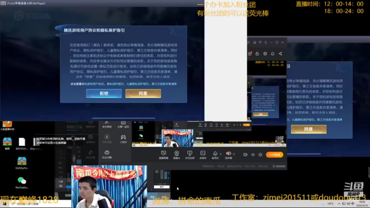The image size is (370, 208).
Task: Click the share icon in streaming toolbar
Action: tap(280, 54)
